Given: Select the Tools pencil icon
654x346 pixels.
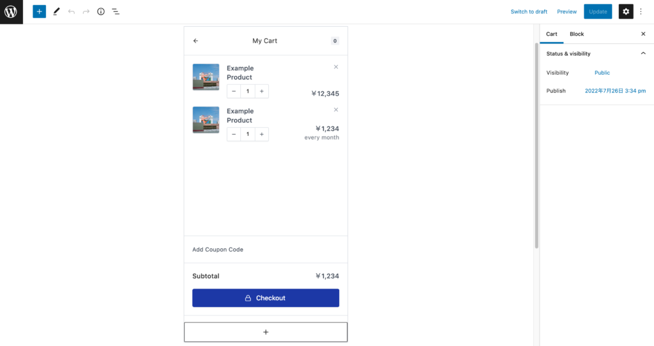Looking at the screenshot, I should click(x=56, y=11).
